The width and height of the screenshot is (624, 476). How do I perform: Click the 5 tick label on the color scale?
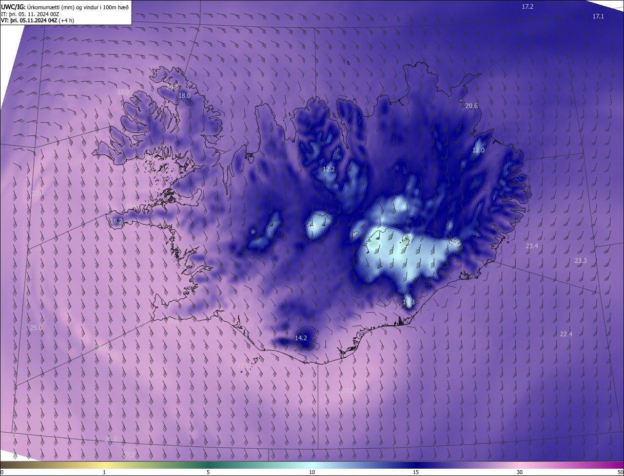(x=208, y=472)
